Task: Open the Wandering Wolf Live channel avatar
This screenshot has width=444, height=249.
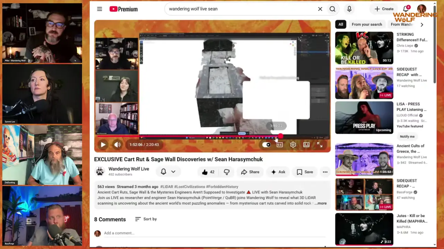Action: pyautogui.click(x=100, y=172)
